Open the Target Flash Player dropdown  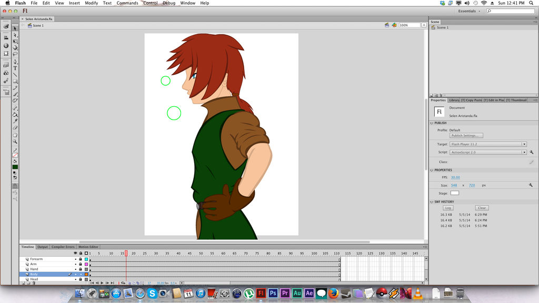pyautogui.click(x=488, y=144)
